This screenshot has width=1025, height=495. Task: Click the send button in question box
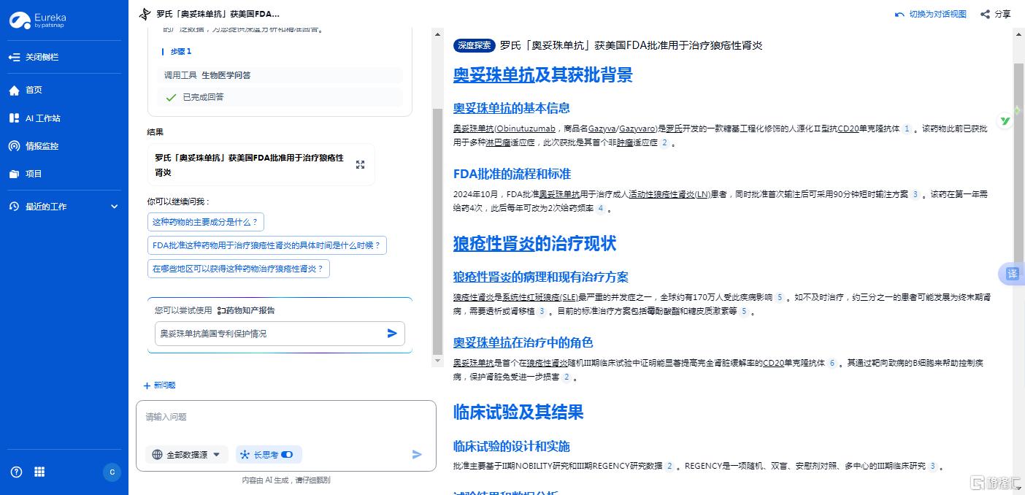click(x=417, y=455)
